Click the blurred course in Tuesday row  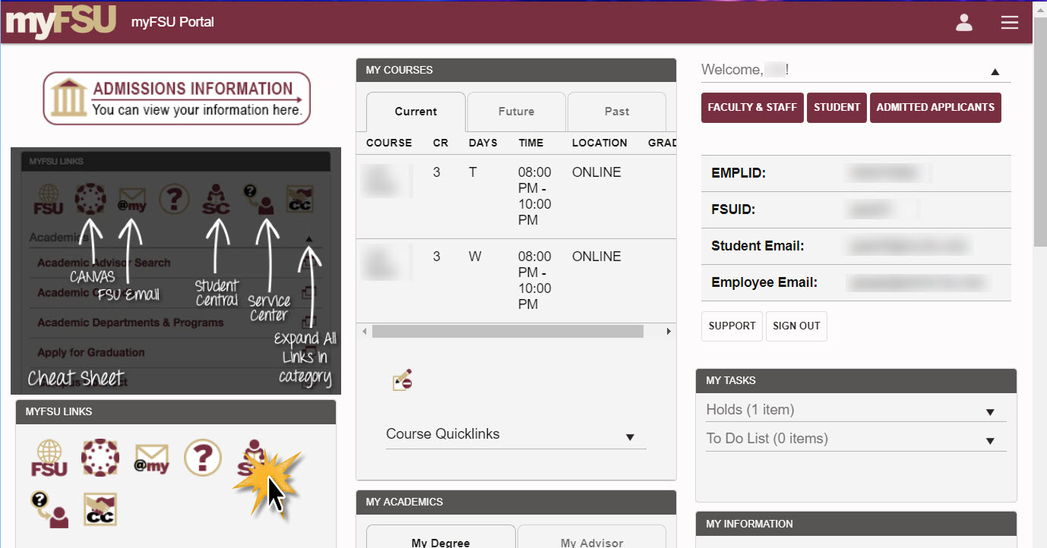(x=387, y=181)
